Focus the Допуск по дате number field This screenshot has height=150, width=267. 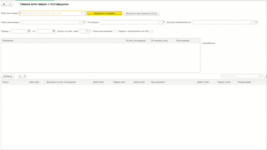point(84,31)
